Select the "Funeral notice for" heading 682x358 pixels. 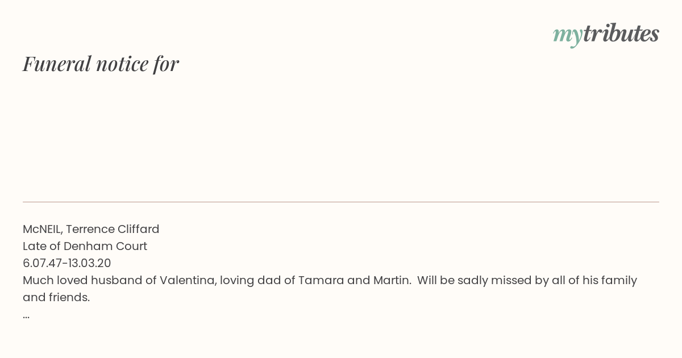point(101,64)
